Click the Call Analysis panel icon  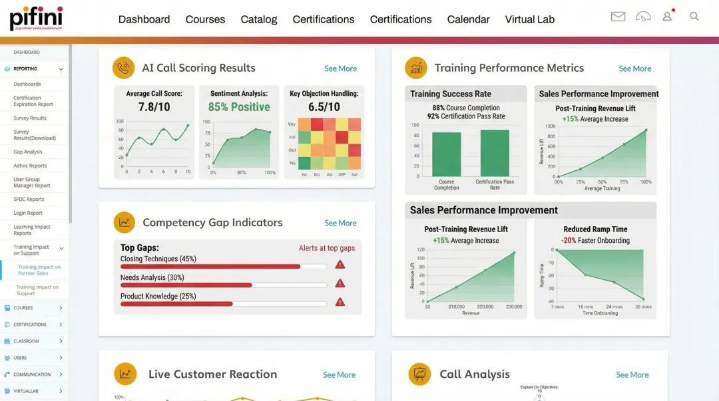(419, 374)
